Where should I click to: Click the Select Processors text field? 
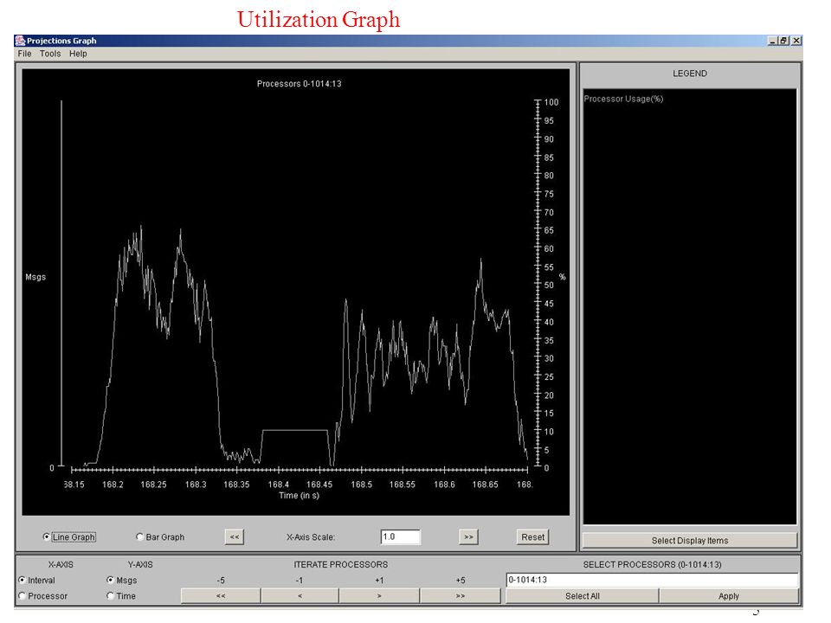(652, 580)
